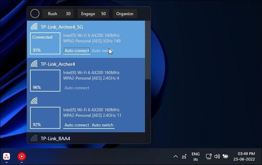This screenshot has height=165, width=262.
Task: Click the unnamed network's signal icon
Action: (34, 101)
